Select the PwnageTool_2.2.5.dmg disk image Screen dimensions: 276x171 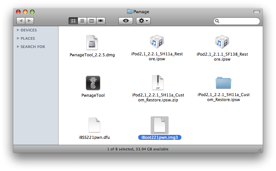click(92, 43)
